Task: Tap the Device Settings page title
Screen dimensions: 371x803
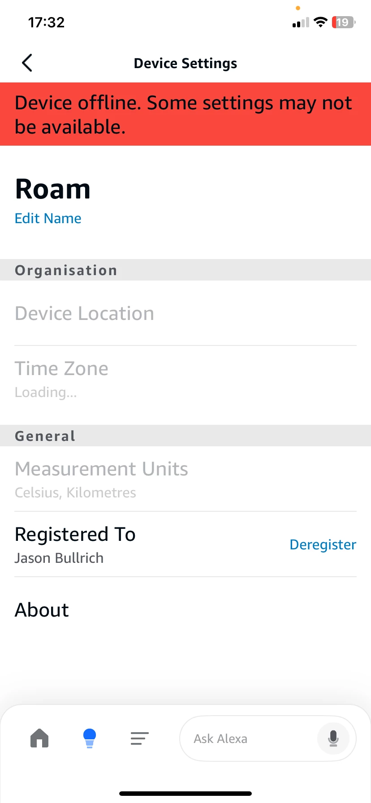Action: coord(185,63)
